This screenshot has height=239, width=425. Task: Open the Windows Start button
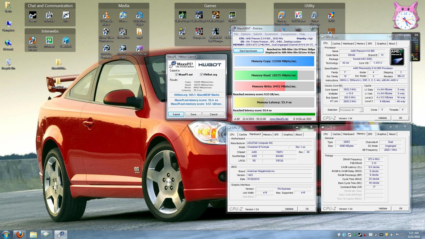coord(6,234)
